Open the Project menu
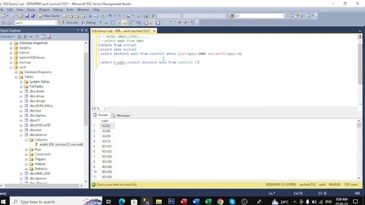 pyautogui.click(x=44, y=10)
